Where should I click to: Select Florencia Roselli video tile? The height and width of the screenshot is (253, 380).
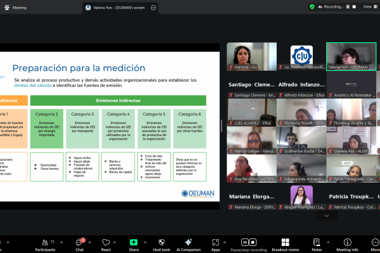pos(301,113)
